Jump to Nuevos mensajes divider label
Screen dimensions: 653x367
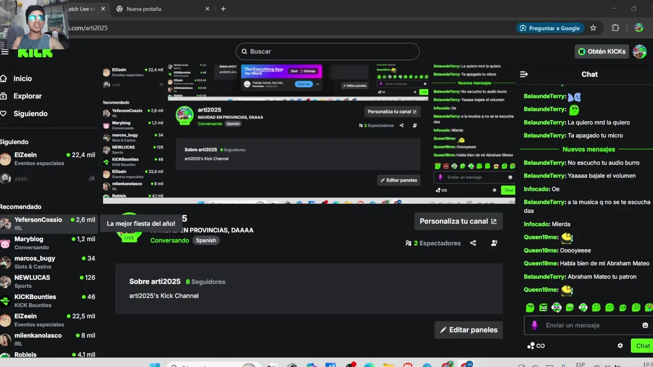coord(589,149)
